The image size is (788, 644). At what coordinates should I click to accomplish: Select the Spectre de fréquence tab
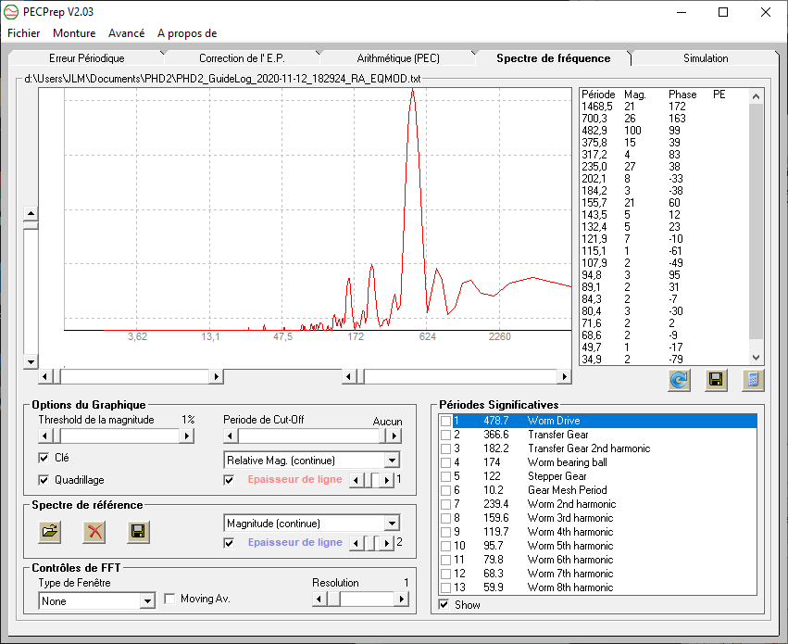[554, 58]
